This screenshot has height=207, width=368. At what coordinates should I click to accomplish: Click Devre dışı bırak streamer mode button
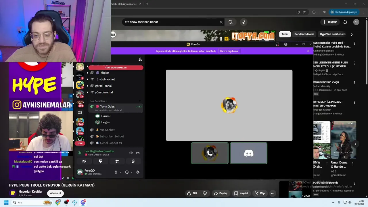click(229, 51)
